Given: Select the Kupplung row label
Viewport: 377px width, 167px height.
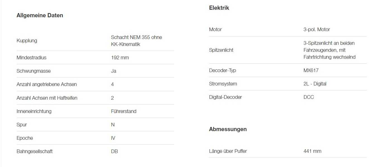Looking at the screenshot, I should click(x=27, y=41).
